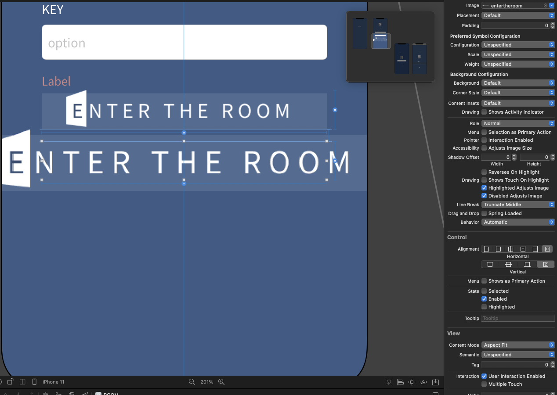
Task: Expand the Role dropdown
Action: [518, 123]
